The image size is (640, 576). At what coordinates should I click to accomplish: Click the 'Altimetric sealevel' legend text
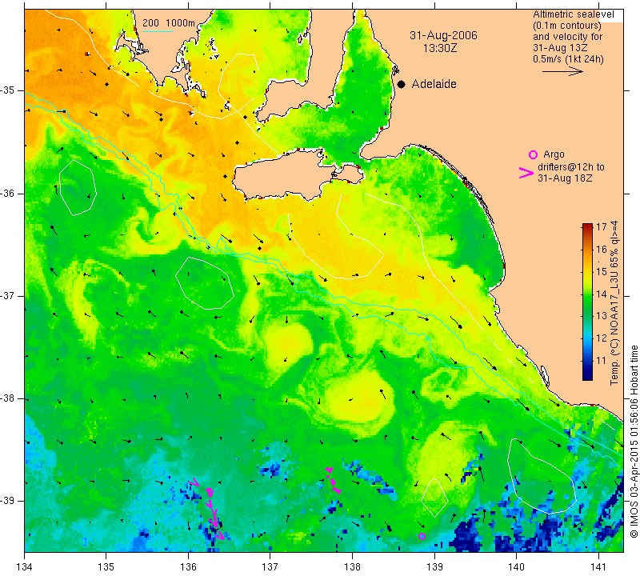click(x=574, y=14)
